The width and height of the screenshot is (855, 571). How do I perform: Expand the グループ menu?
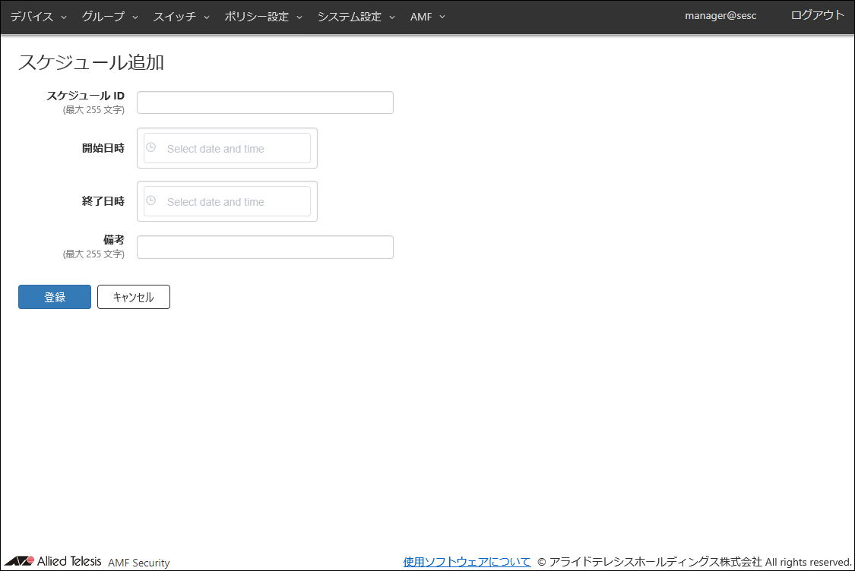(x=109, y=17)
